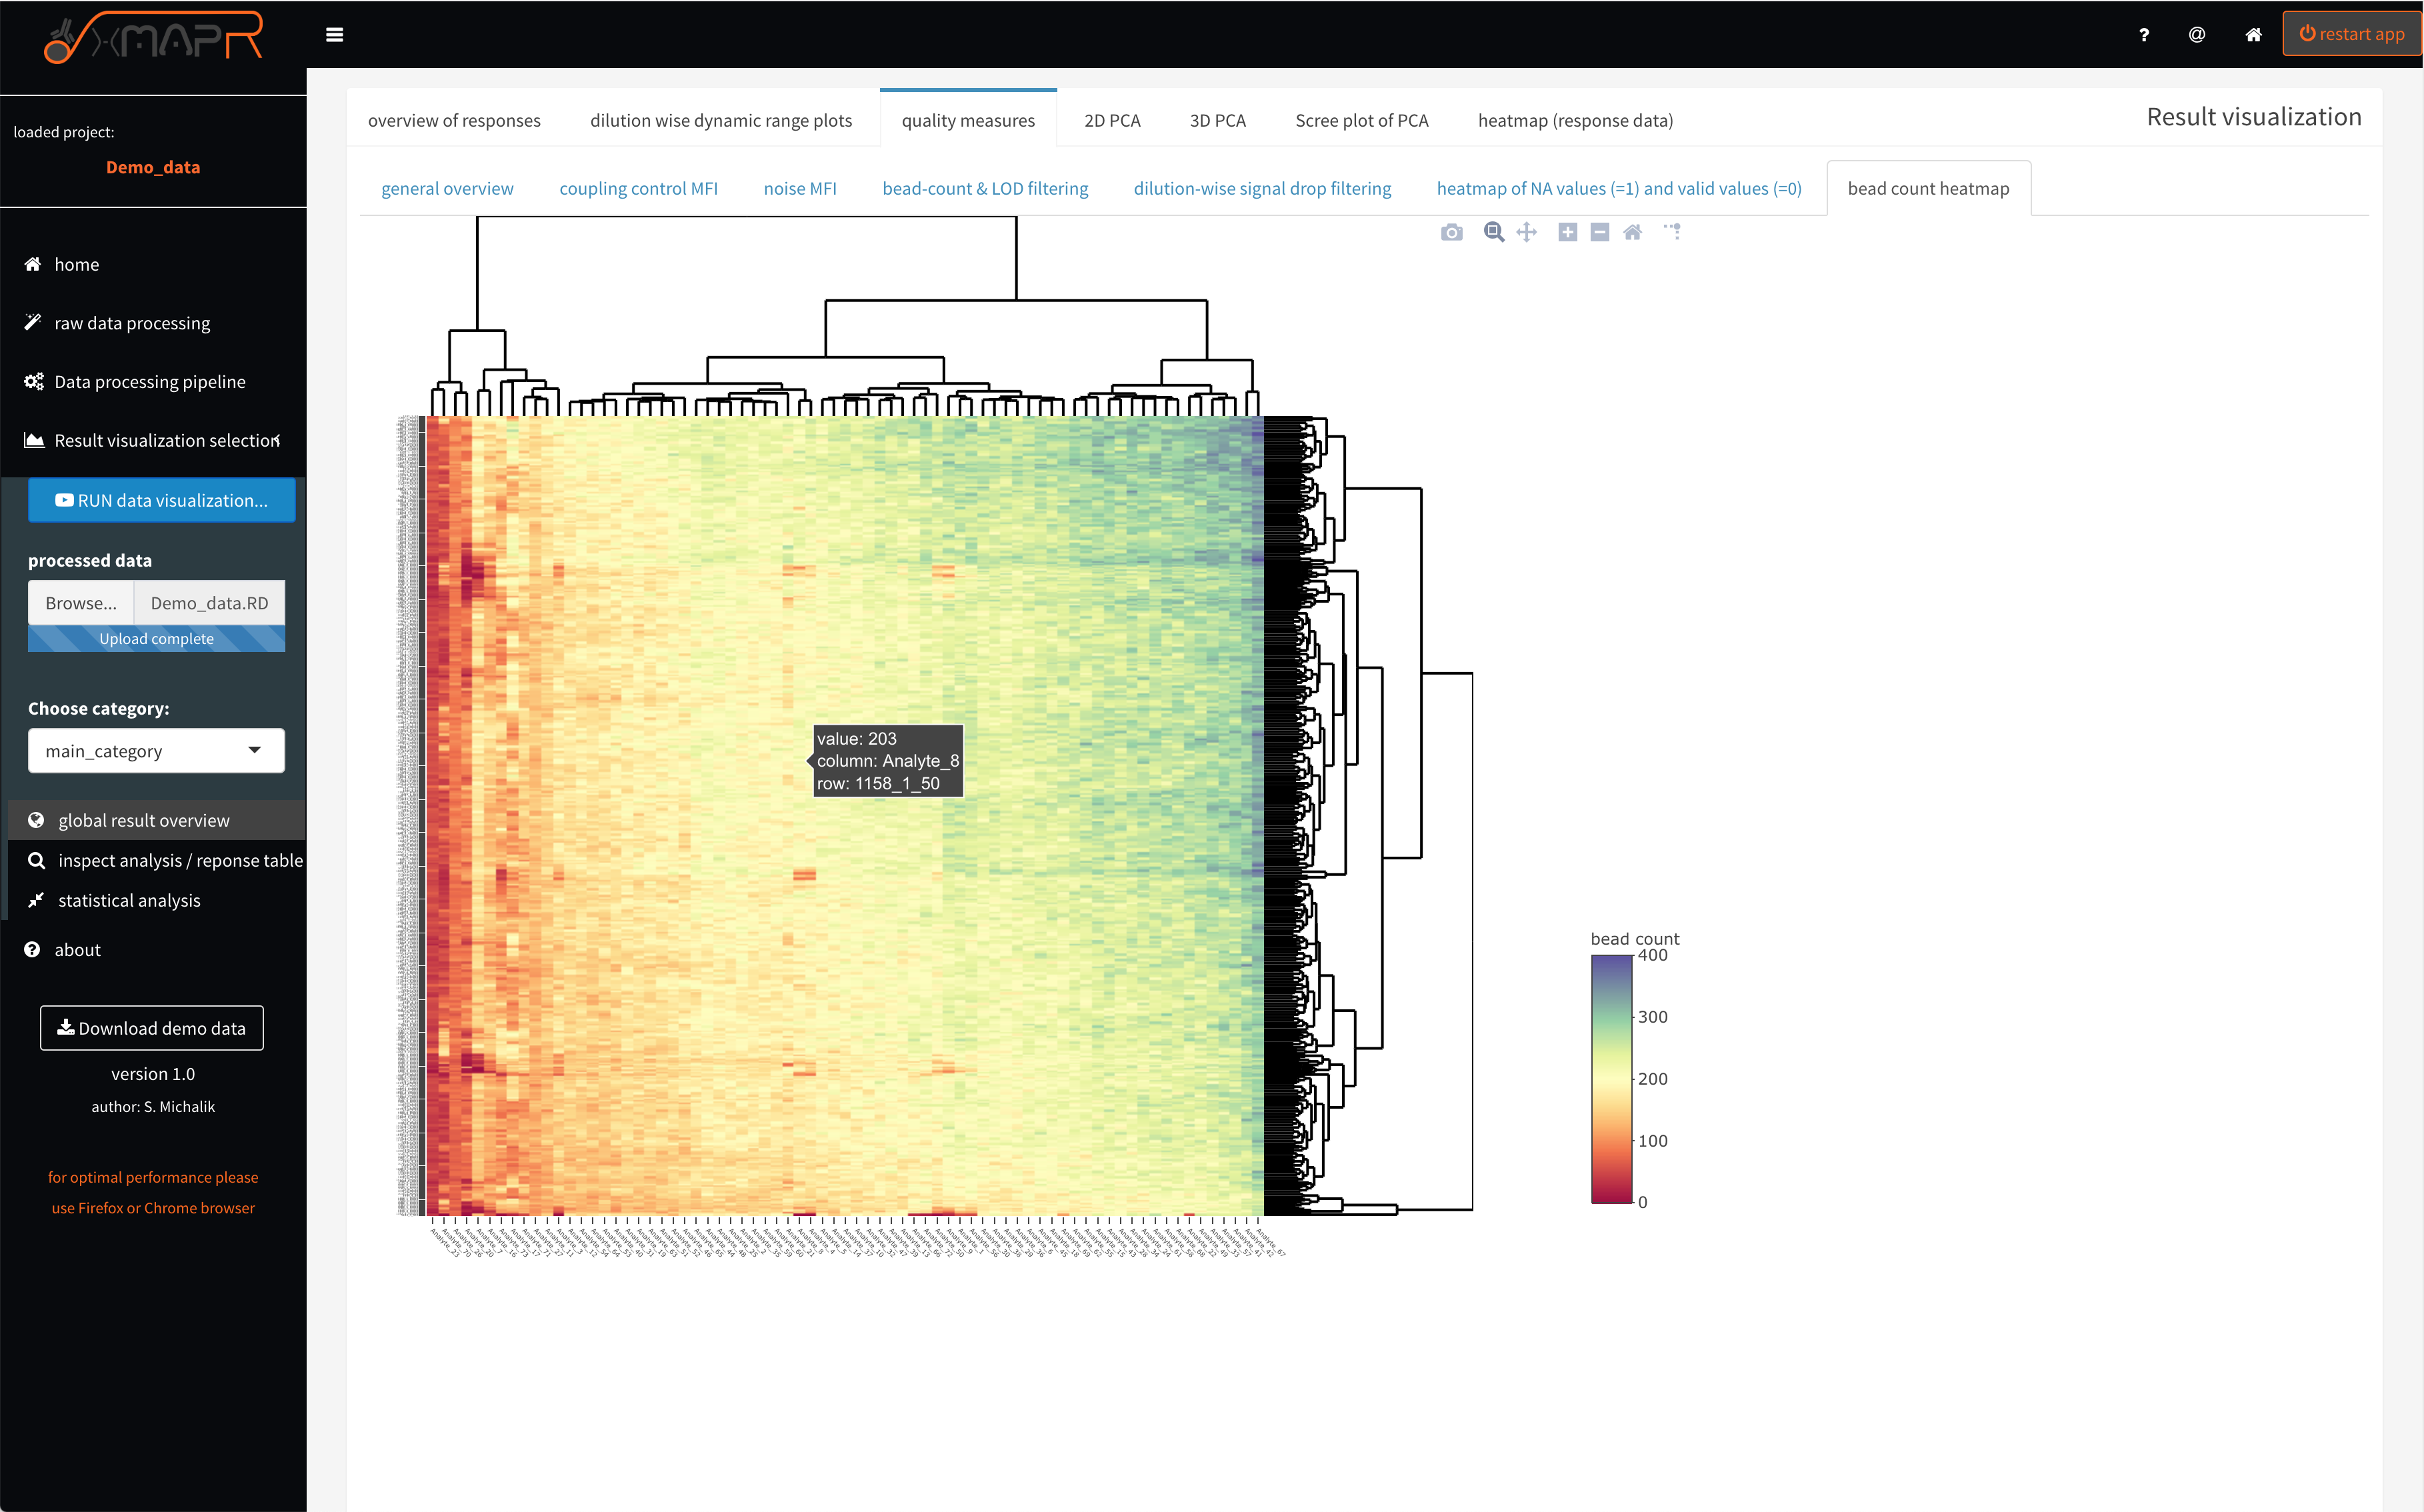Click the hamburger menu icon next to the logo
The height and width of the screenshot is (1512, 2424).
pos(336,34)
